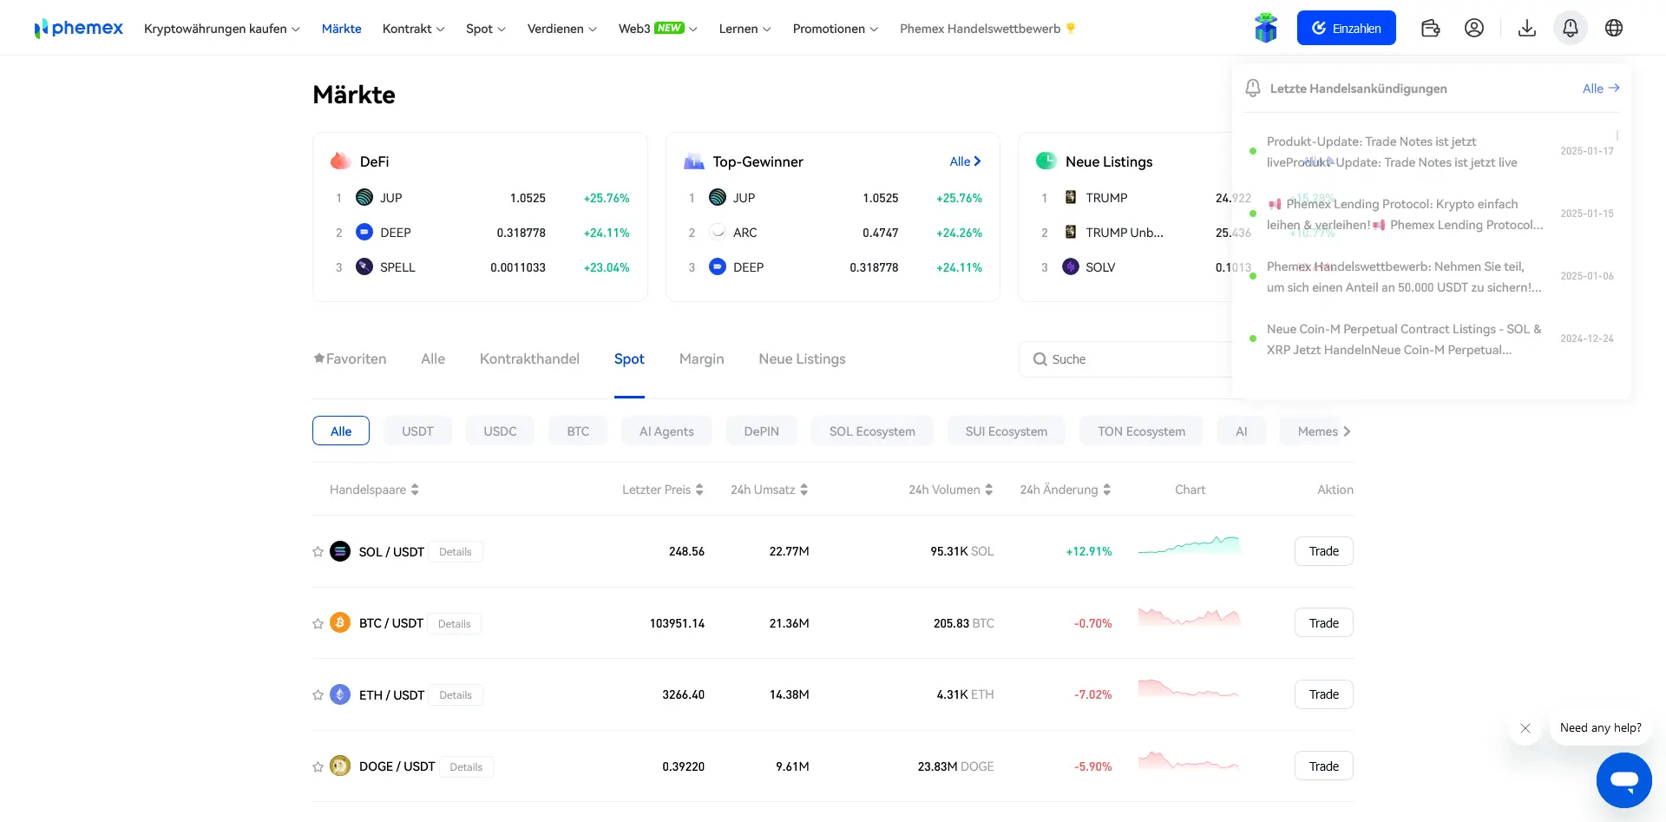Close the Need any help popup
This screenshot has width=1666, height=822.
(1525, 728)
